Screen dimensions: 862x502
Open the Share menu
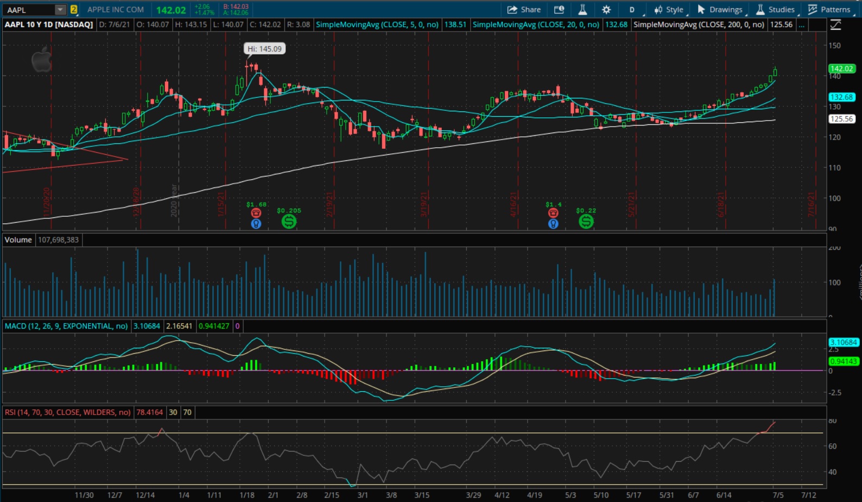click(x=524, y=10)
